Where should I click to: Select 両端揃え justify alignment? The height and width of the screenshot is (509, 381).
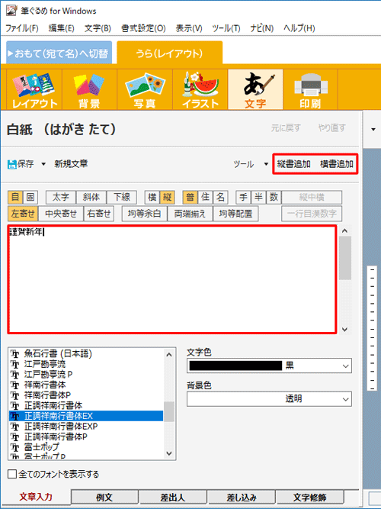point(190,214)
